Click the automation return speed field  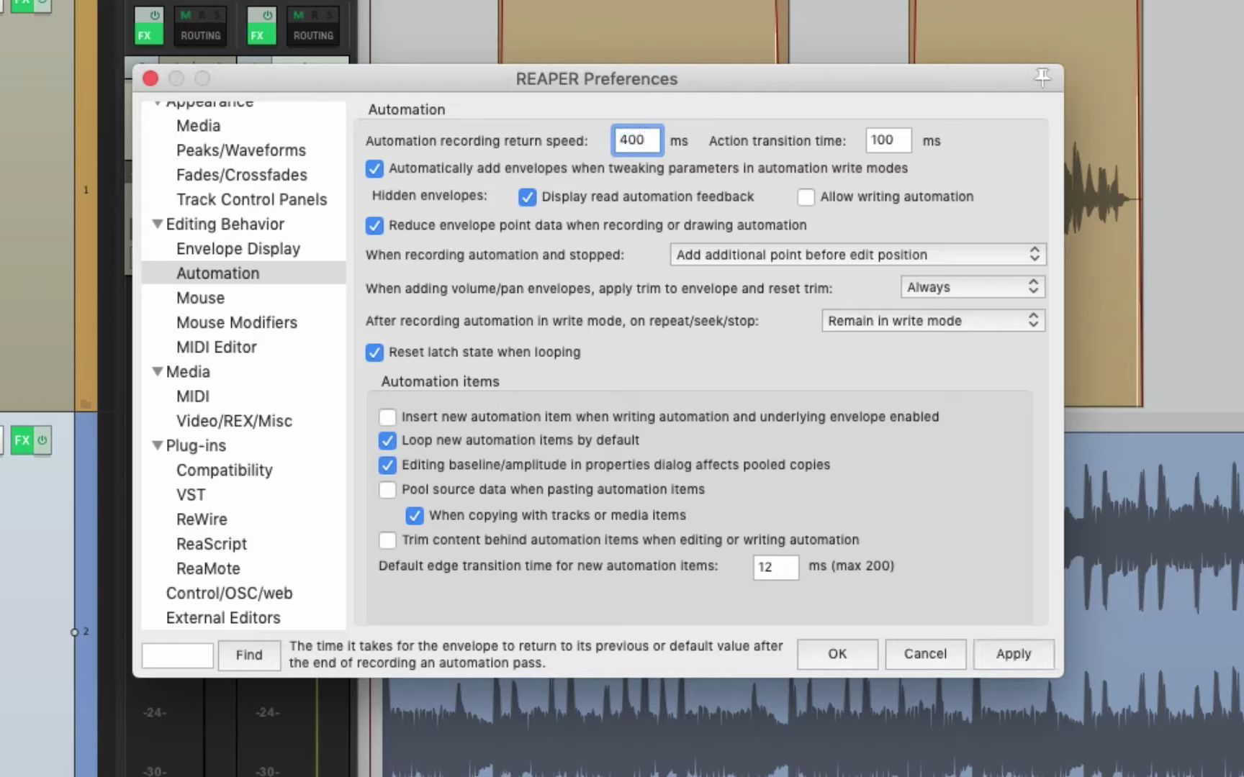[x=636, y=140]
